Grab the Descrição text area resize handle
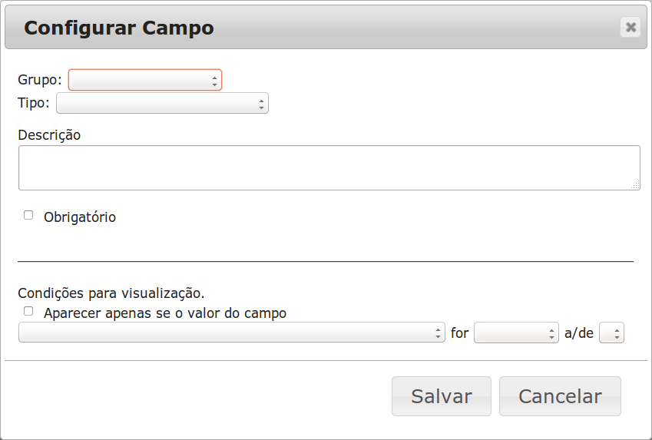 [636, 186]
